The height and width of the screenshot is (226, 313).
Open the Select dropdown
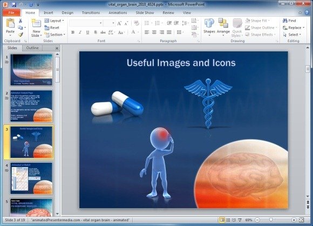[292, 35]
